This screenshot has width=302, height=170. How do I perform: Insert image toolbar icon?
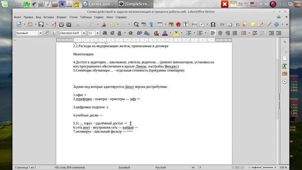[x=171, y=24]
